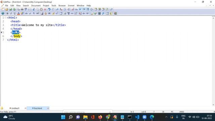Insert anchor tag with the anchor icon
Viewport: 215px width, 121px height.
[x=46, y=13]
